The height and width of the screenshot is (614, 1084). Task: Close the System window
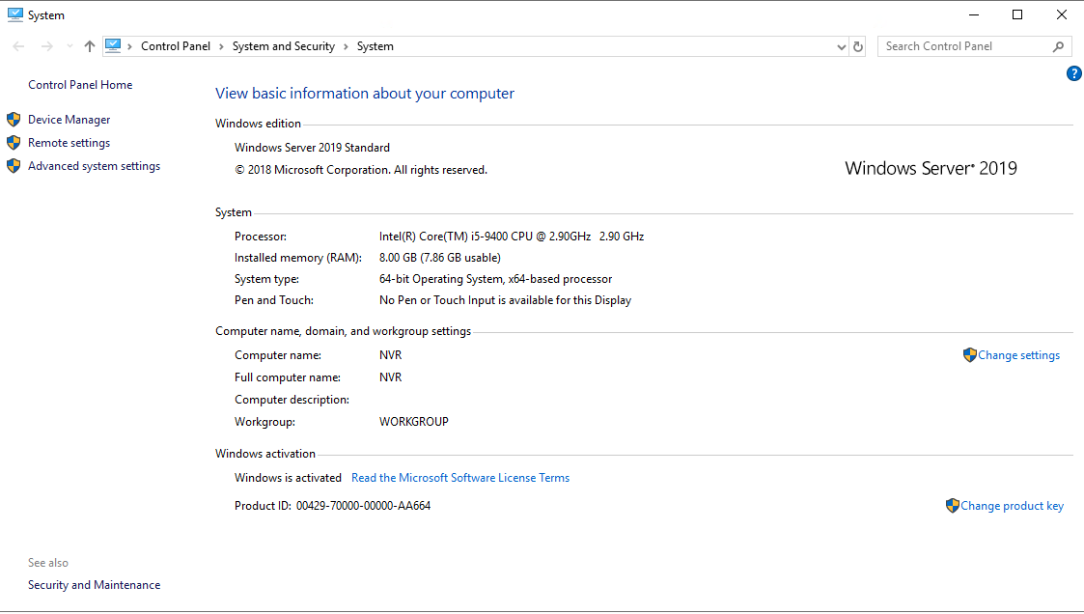pos(1062,14)
